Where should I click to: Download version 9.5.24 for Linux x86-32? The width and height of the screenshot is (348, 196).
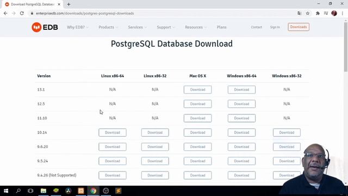pyautogui.click(x=155, y=161)
